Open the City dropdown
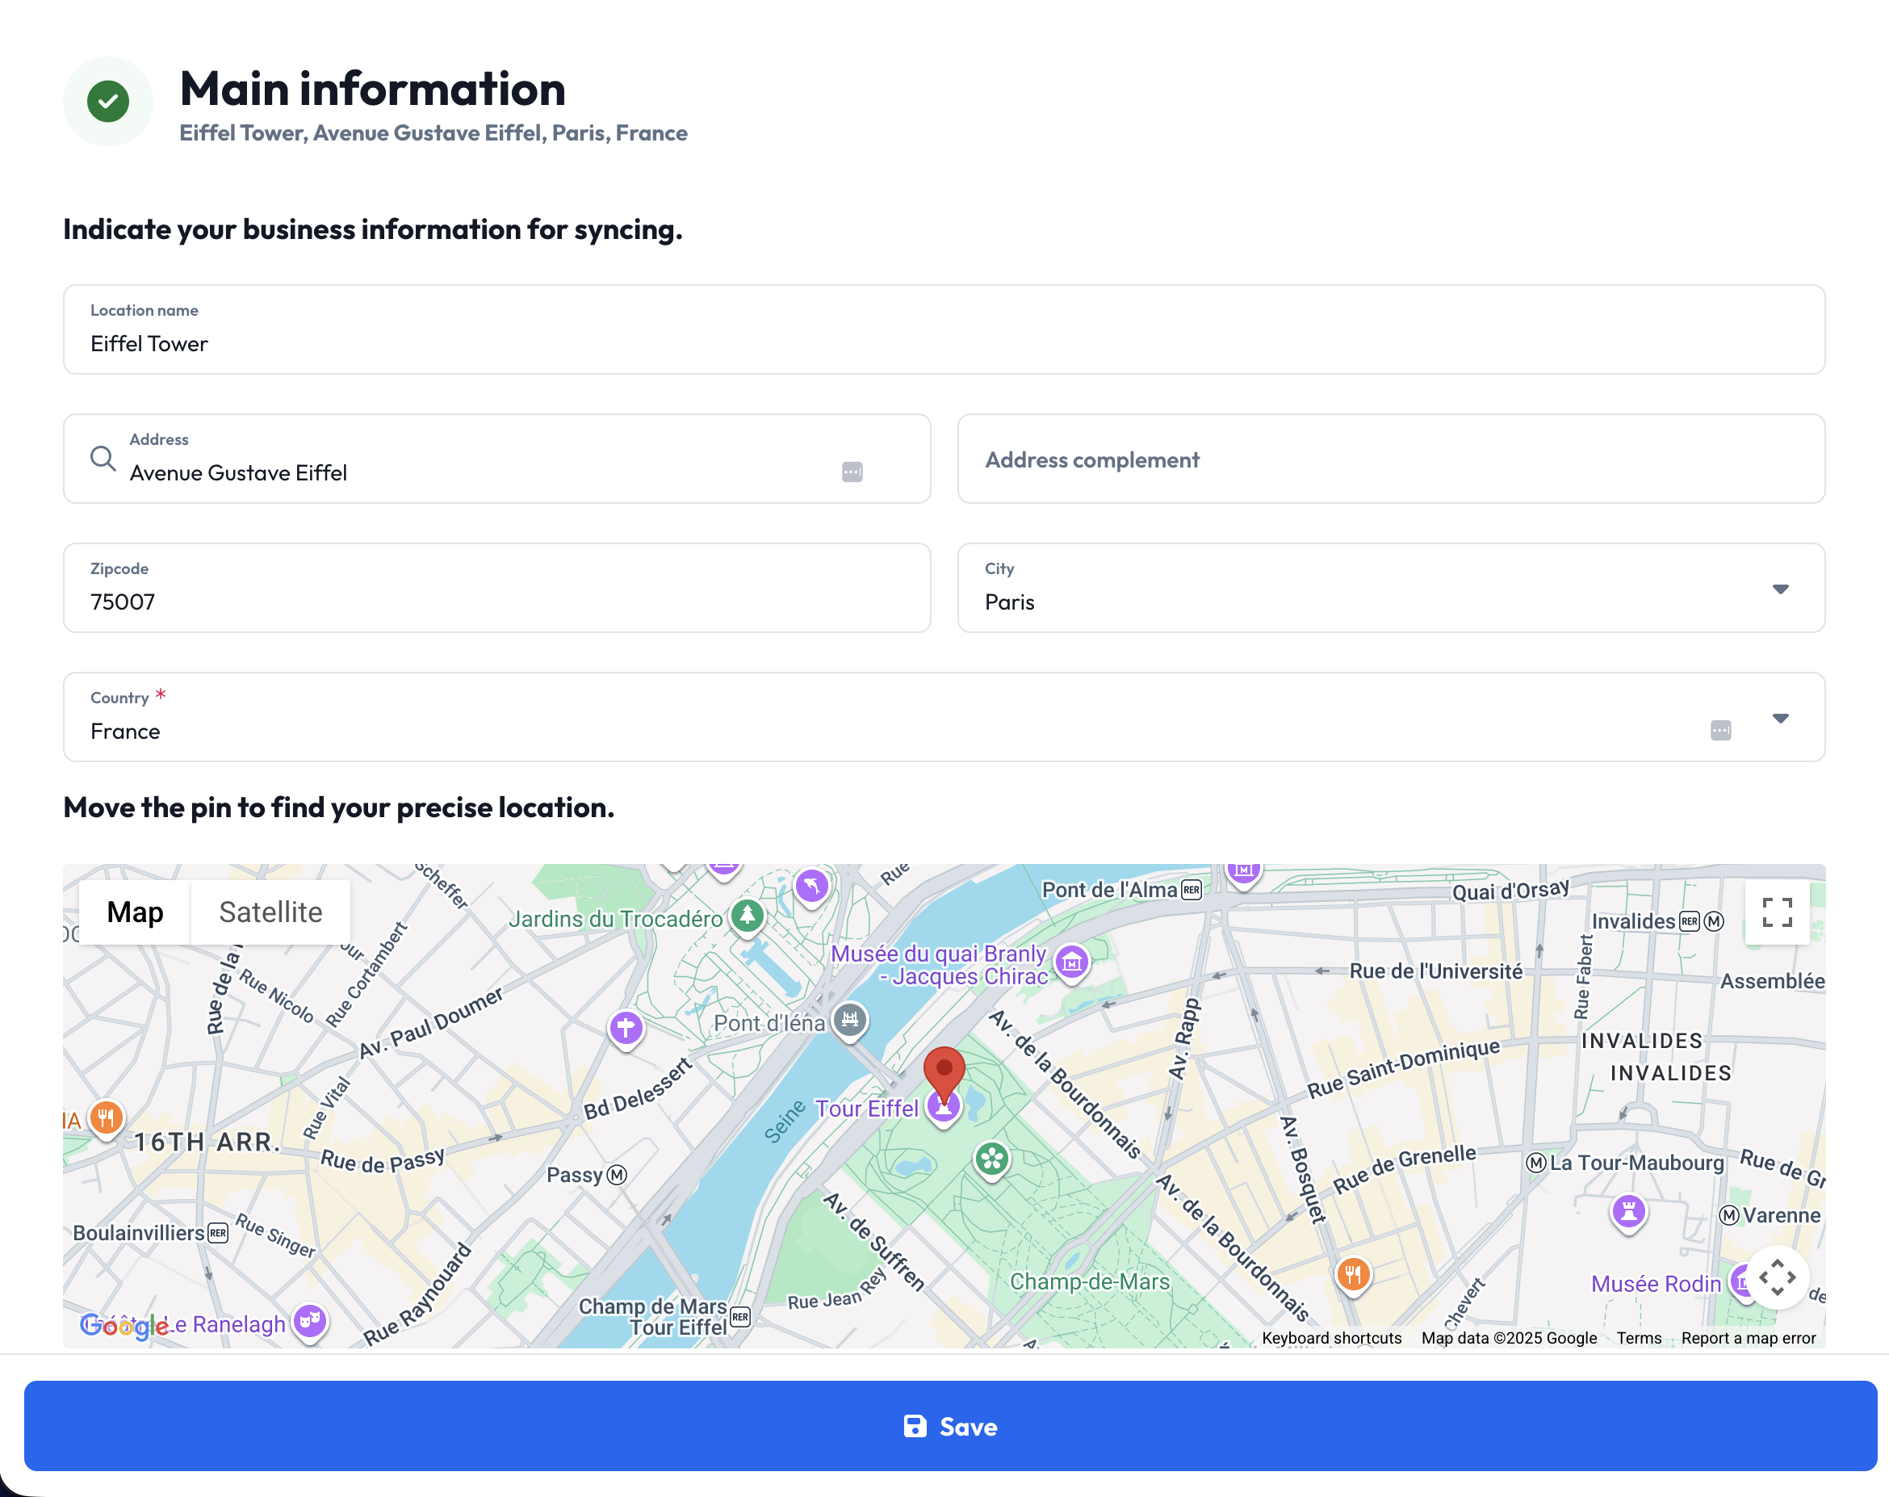1889x1497 pixels. [1780, 588]
